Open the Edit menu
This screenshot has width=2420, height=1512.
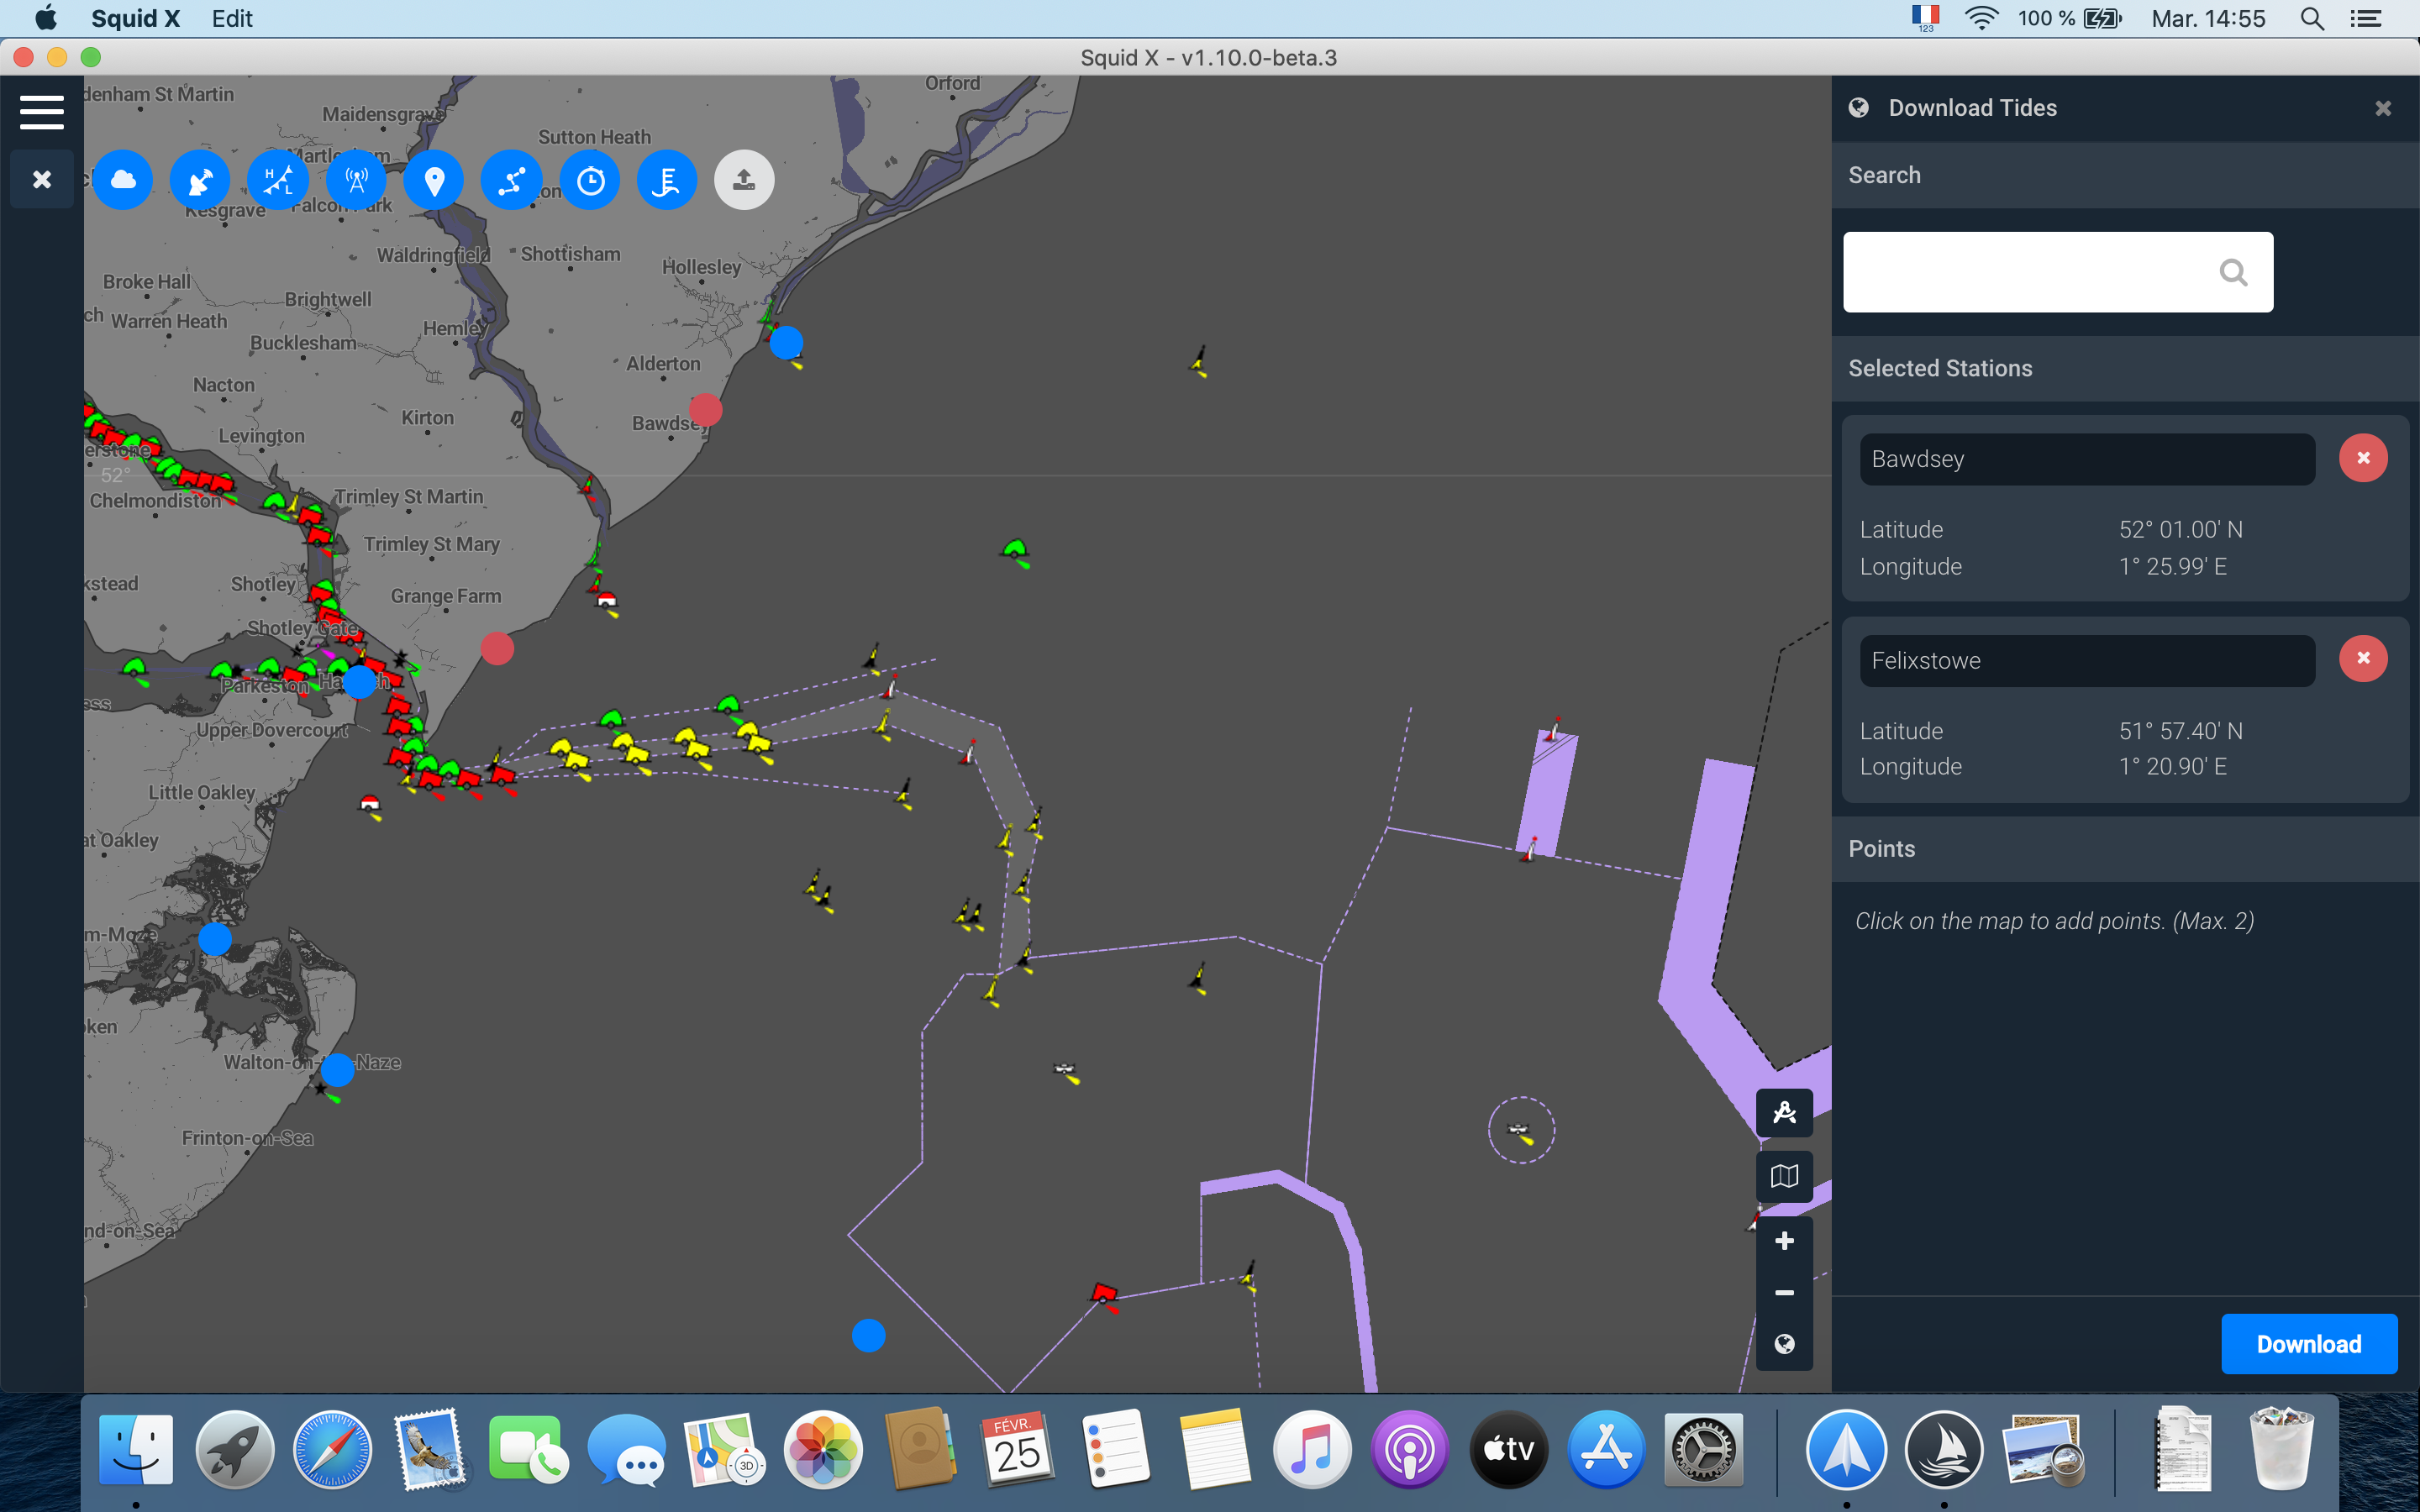(x=232, y=18)
